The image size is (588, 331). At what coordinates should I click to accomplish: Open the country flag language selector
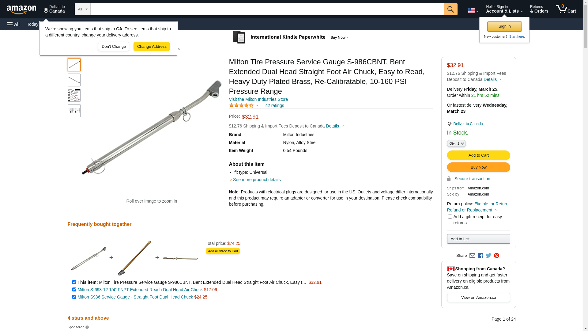point(473,10)
